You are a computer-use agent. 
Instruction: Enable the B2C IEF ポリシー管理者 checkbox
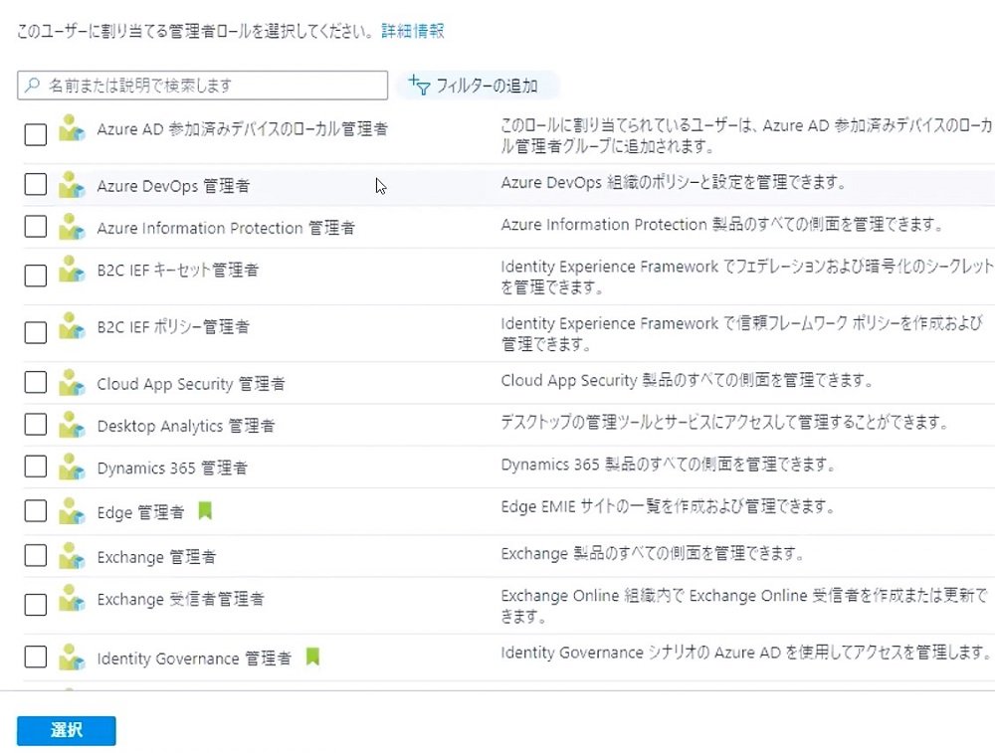click(36, 332)
